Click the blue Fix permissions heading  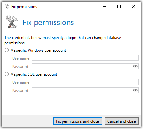(x=48, y=22)
